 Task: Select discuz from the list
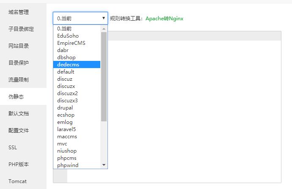(x=77, y=79)
